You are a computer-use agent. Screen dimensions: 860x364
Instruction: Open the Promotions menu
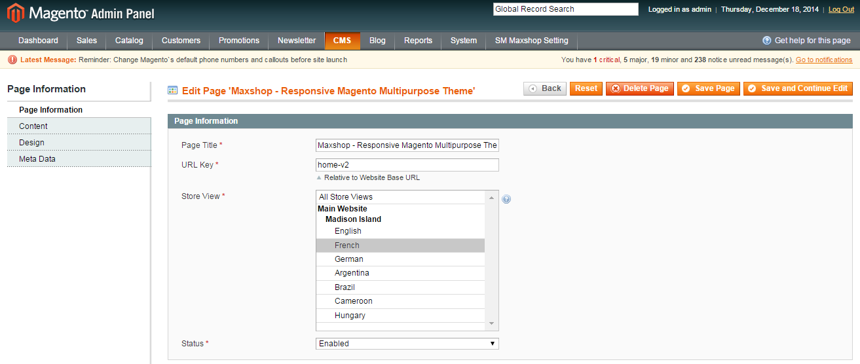coord(239,41)
